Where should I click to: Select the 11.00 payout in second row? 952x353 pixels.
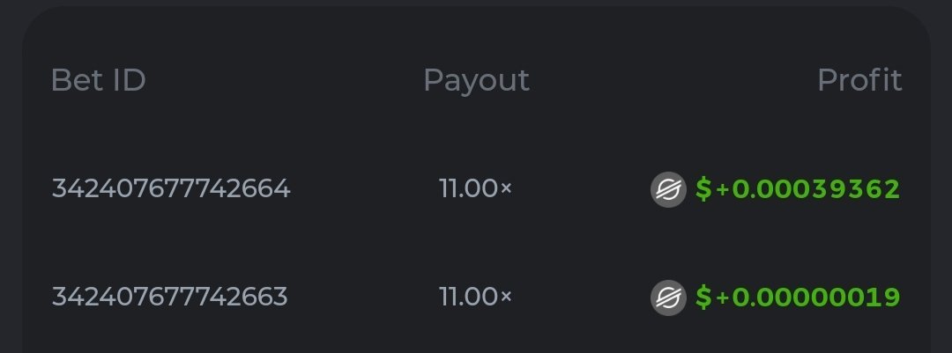click(469, 297)
